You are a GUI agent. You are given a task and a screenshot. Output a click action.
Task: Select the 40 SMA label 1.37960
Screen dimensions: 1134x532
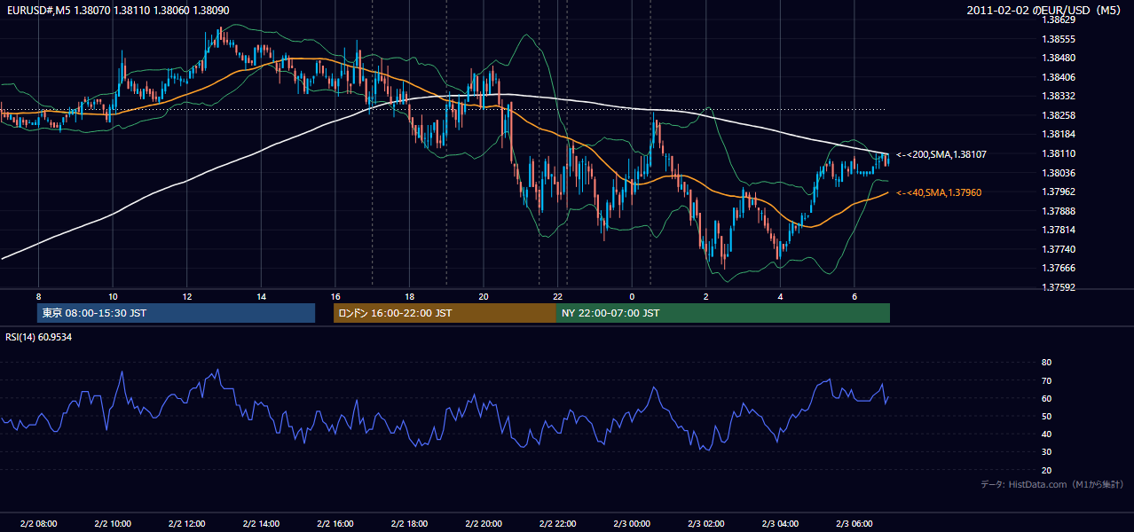tap(939, 192)
